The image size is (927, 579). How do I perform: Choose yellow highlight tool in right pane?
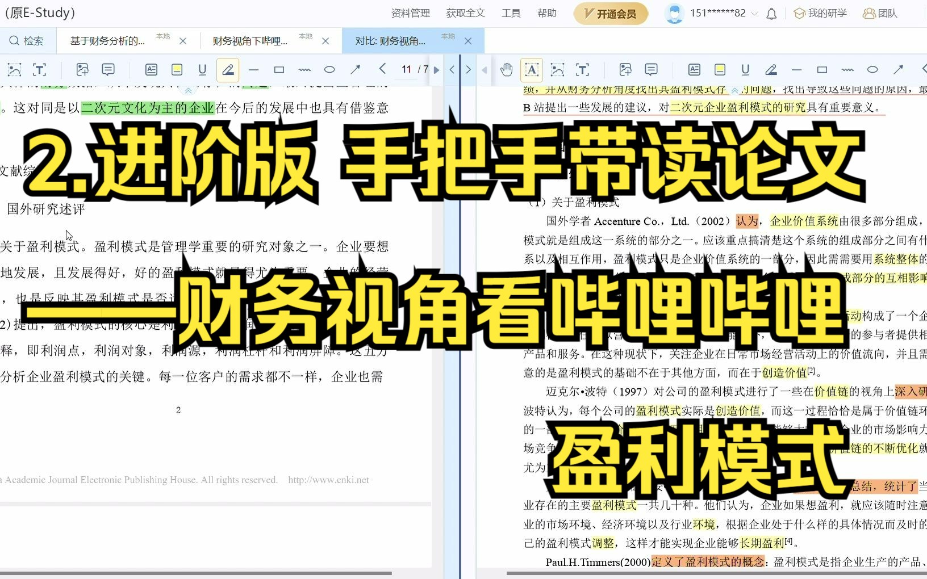(x=720, y=70)
